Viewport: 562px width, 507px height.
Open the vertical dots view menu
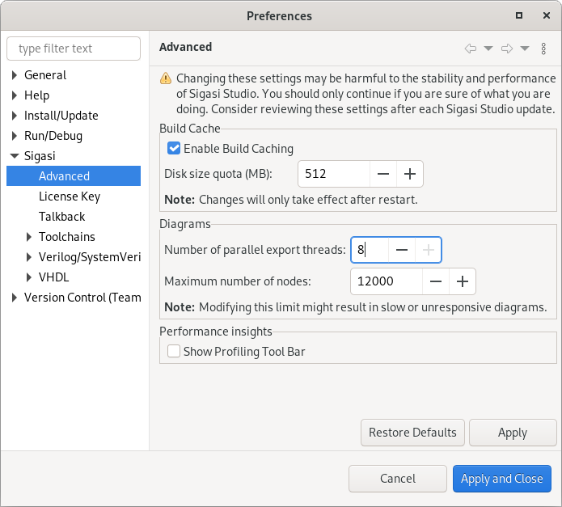(543, 49)
